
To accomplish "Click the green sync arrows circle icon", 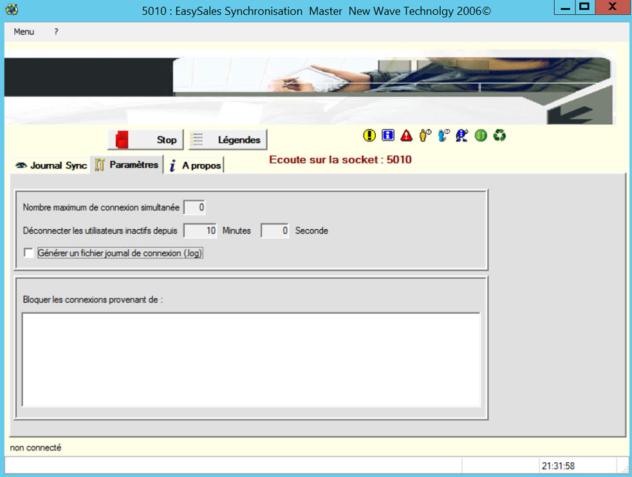I will (481, 135).
